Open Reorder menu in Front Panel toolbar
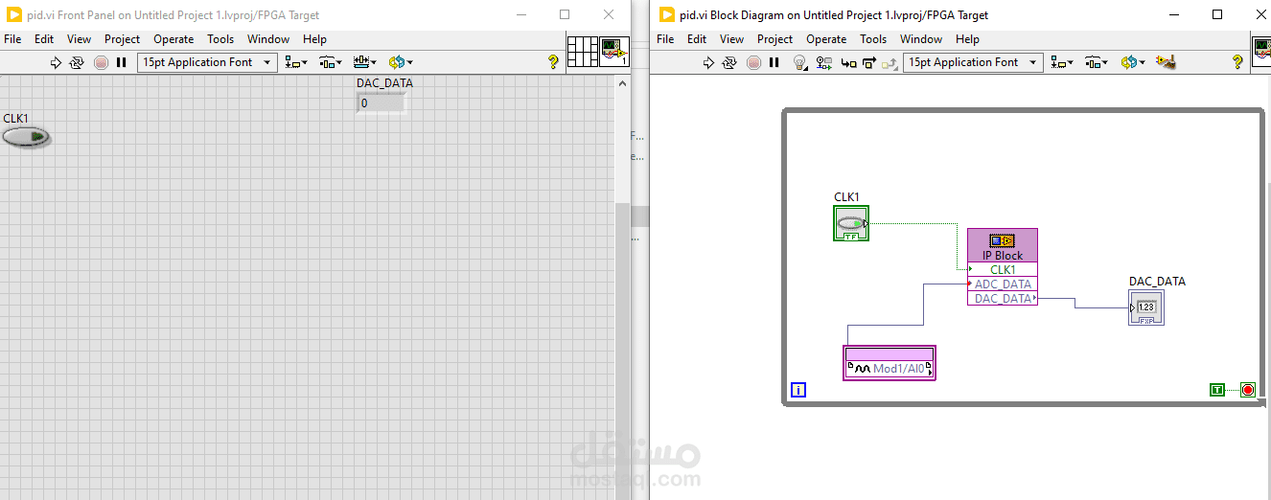 pyautogui.click(x=401, y=62)
